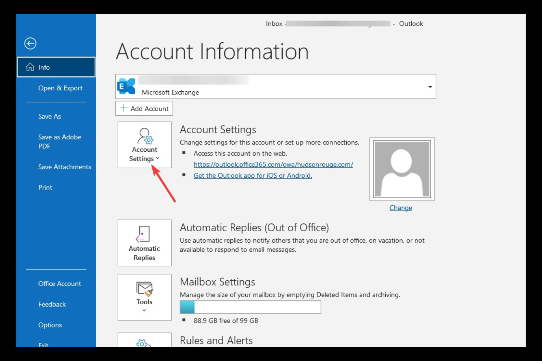Click the back arrow navigation icon

30,43
